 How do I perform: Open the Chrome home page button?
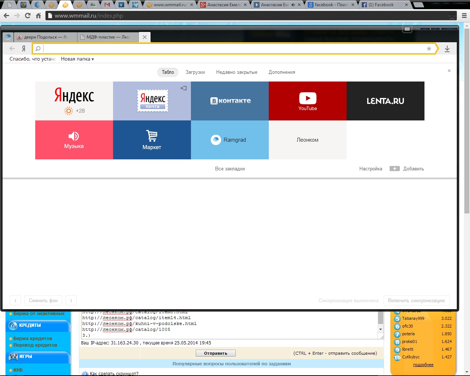coord(38,16)
